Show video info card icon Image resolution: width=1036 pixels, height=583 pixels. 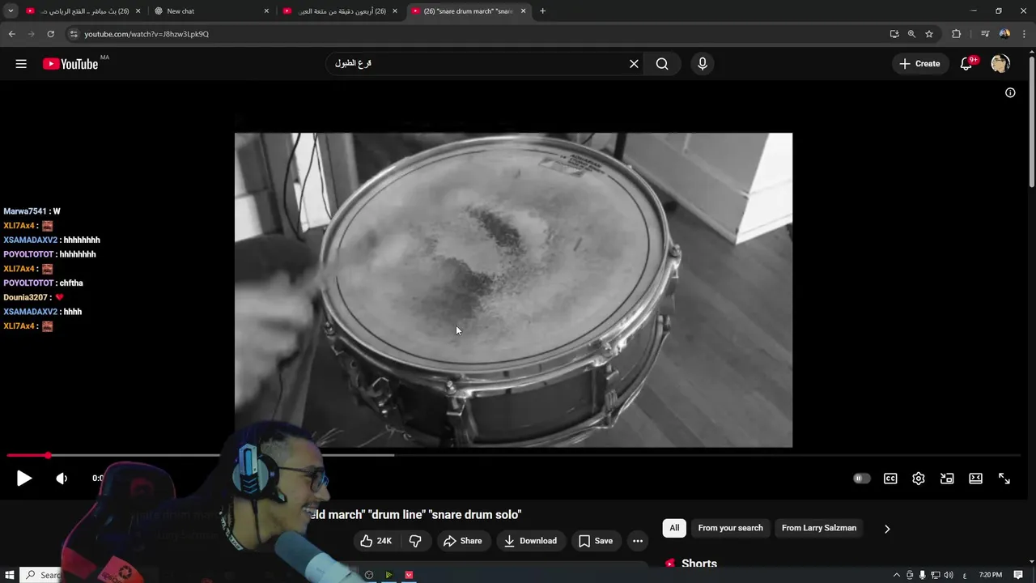coord(1010,93)
